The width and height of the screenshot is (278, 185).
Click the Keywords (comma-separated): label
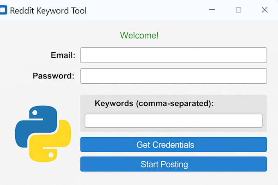tap(154, 103)
